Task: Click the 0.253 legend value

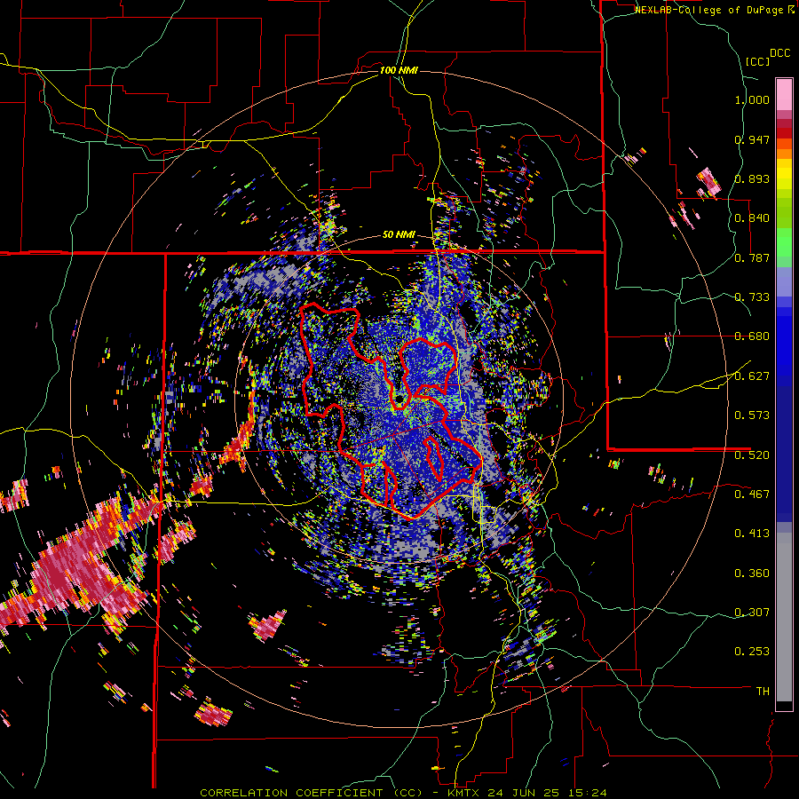Action: tap(752, 652)
